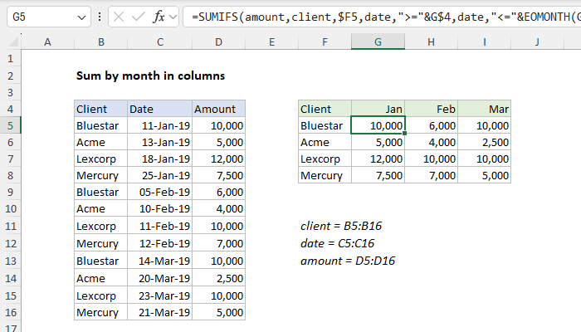The image size is (581, 332).
Task: Click the Select All corner triangle
Action: pyautogui.click(x=14, y=41)
